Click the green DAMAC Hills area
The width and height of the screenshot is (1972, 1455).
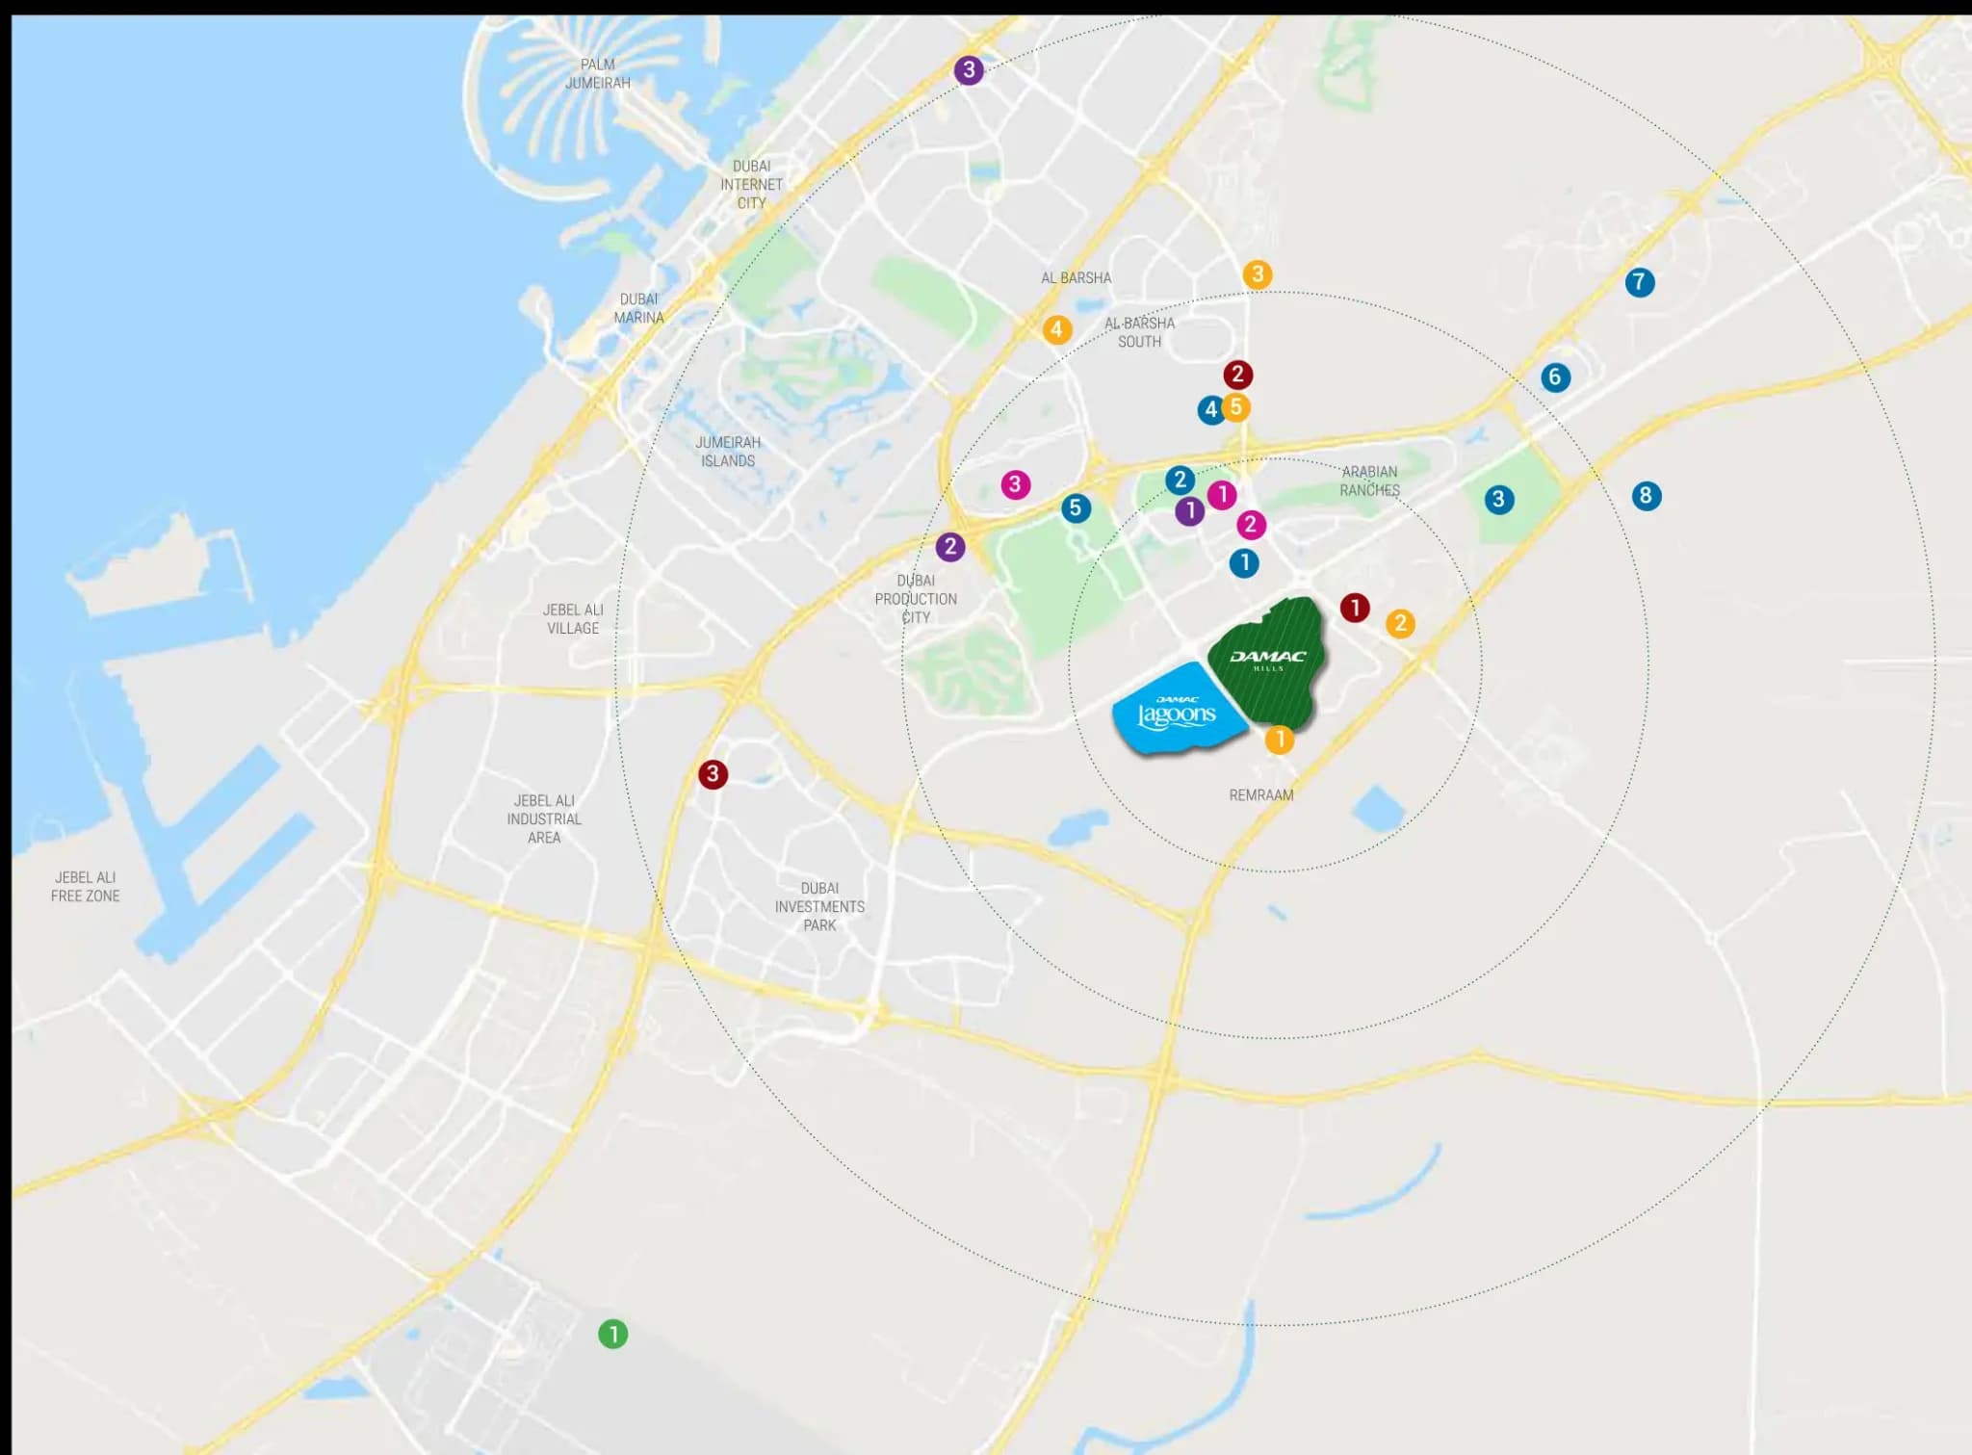[1269, 663]
